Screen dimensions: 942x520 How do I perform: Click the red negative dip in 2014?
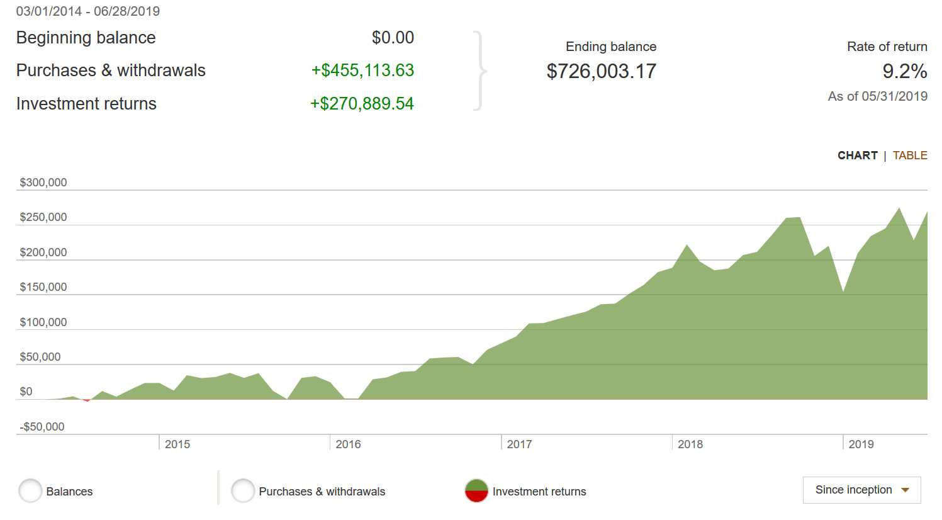click(87, 400)
